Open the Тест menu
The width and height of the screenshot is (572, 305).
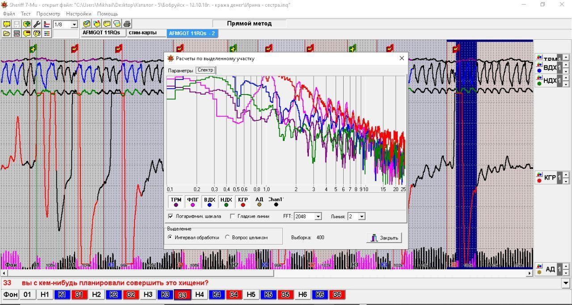click(25, 14)
